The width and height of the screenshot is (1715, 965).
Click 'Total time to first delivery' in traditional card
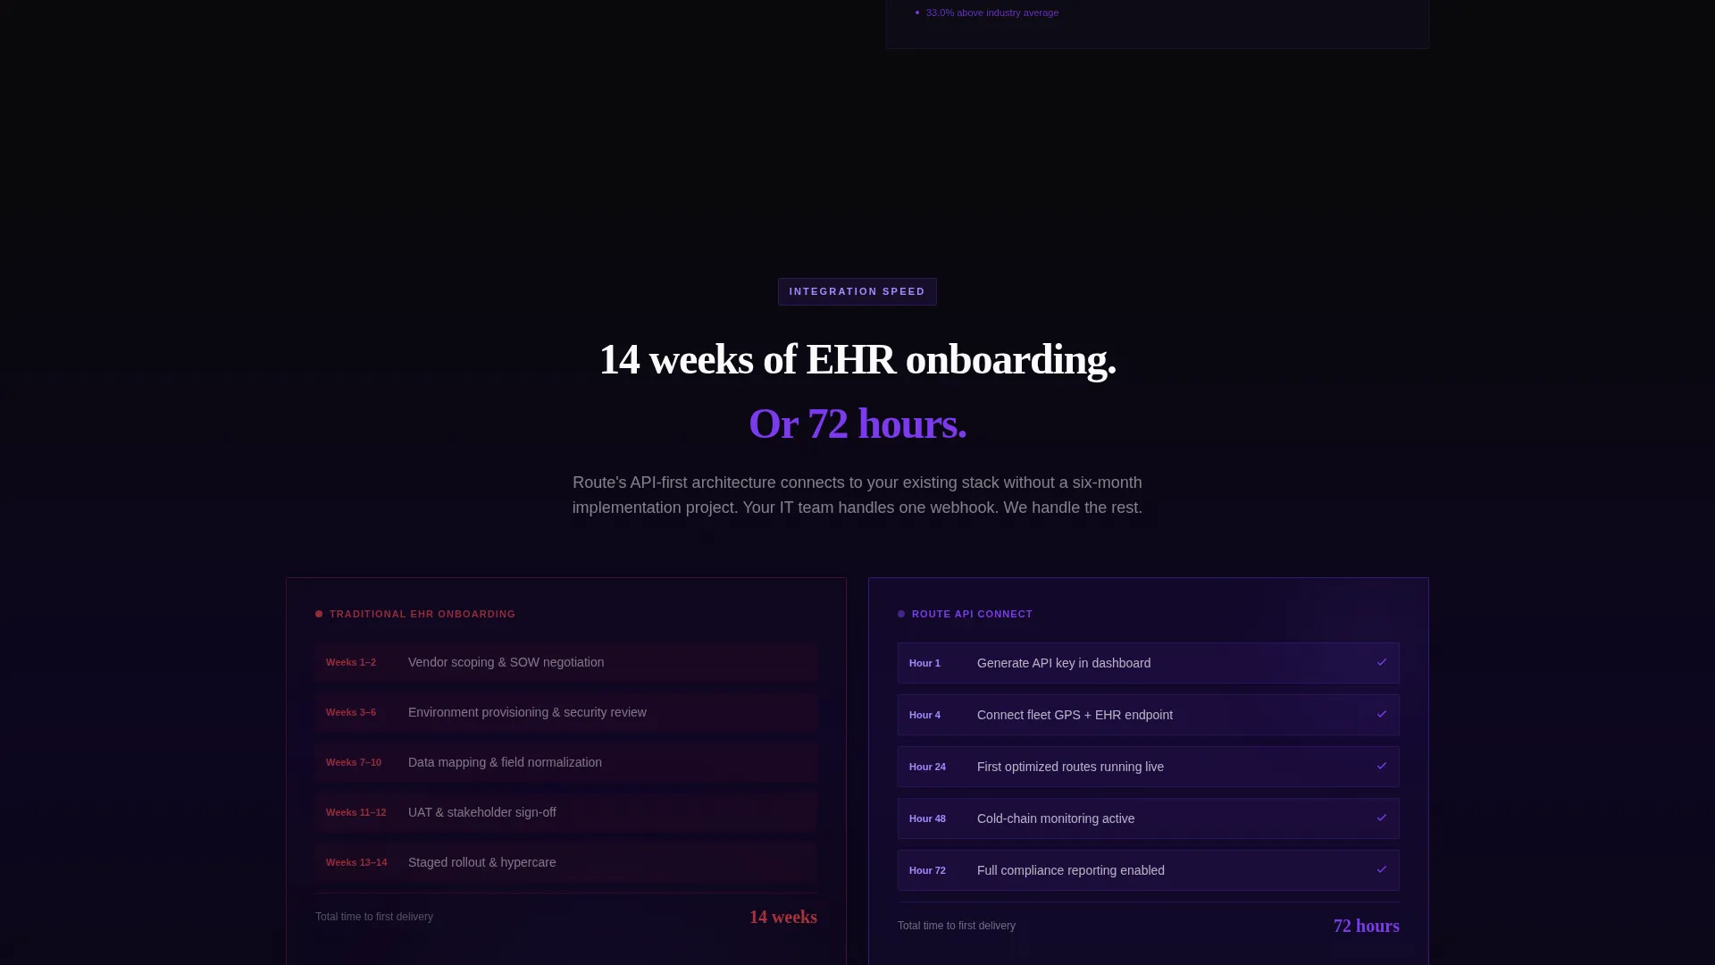[374, 917]
